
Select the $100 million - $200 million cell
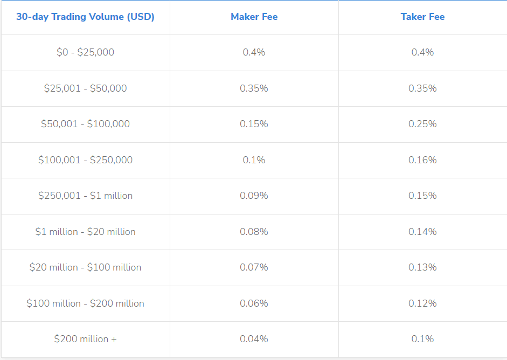85,303
